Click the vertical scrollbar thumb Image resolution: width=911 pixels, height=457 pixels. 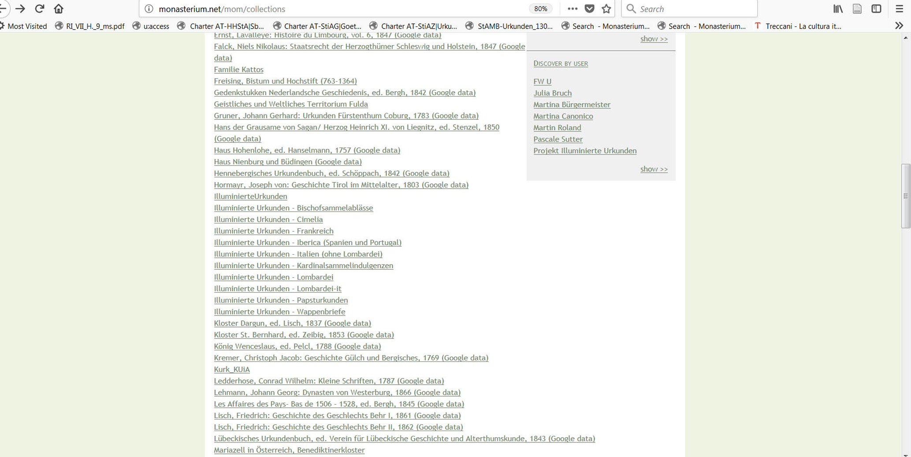(906, 196)
